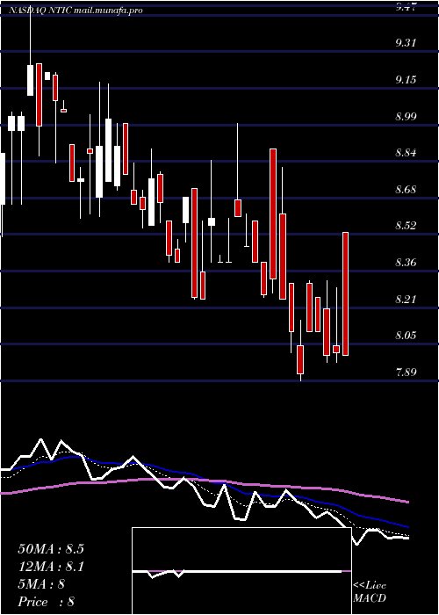The image size is (439, 615).
Task: Select the 8.99 price axis label
Action: [406, 116]
